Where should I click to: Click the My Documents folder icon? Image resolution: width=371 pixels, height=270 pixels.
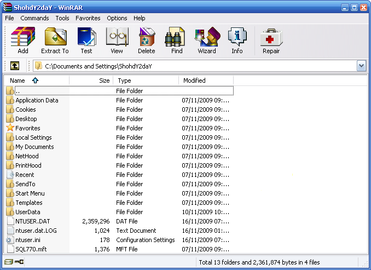coord(10,146)
